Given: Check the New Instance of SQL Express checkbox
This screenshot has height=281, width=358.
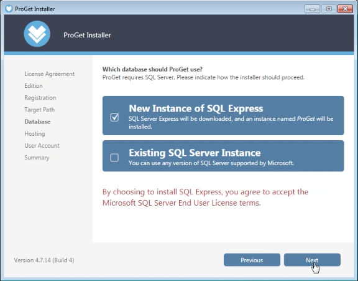Looking at the screenshot, I should (114, 117).
